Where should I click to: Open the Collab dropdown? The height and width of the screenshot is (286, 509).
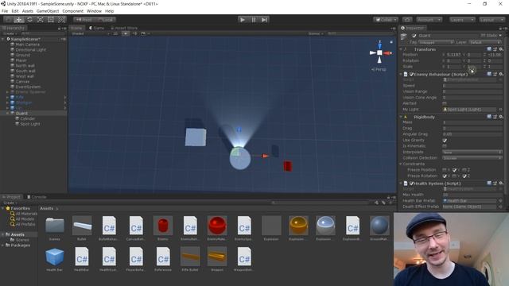(386, 20)
